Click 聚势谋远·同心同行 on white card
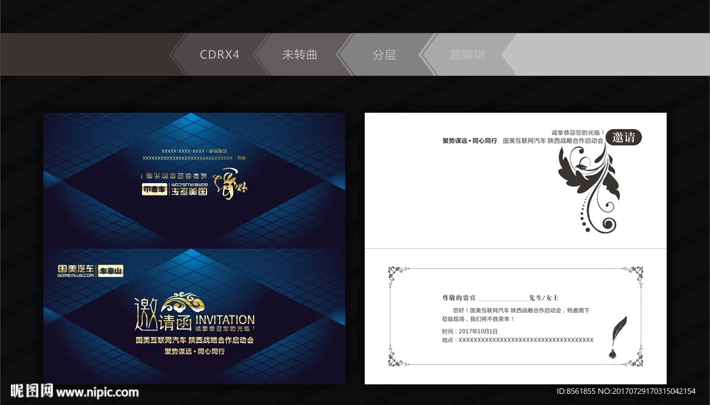 (469, 141)
